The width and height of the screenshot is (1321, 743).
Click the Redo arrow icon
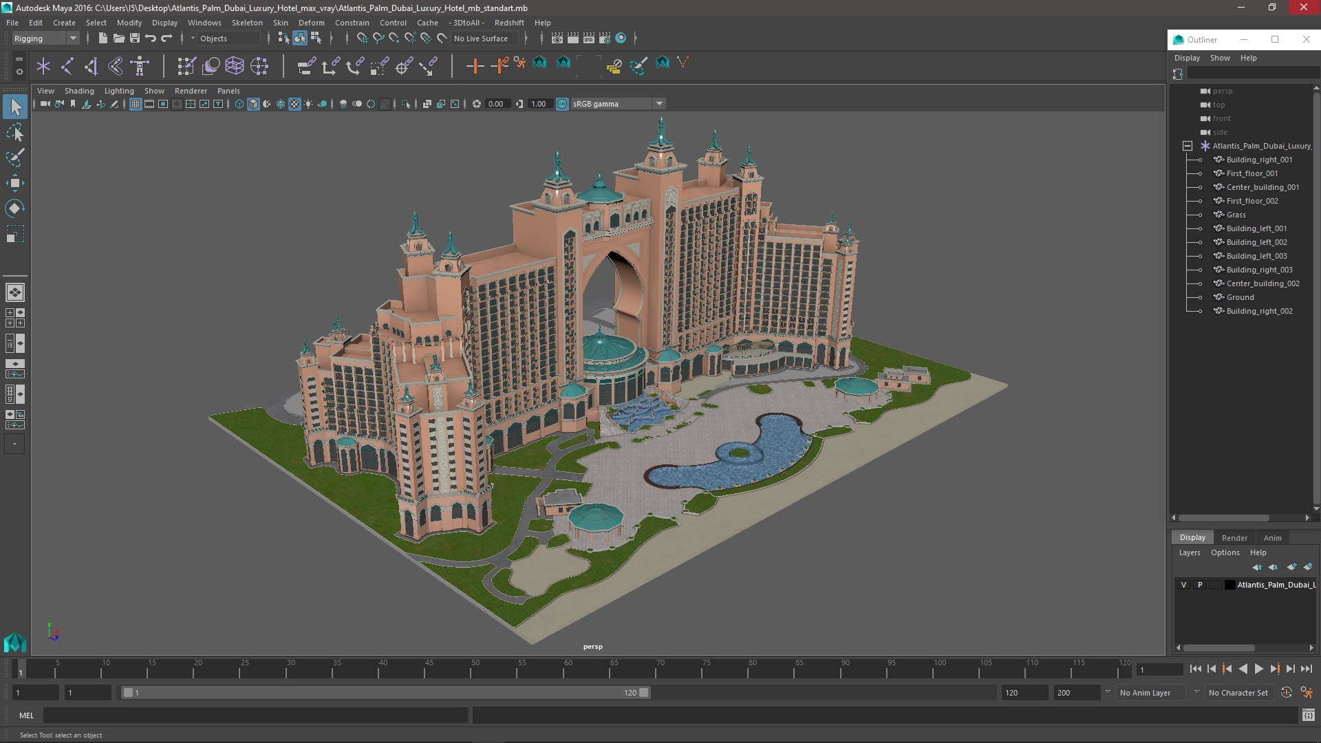167,39
